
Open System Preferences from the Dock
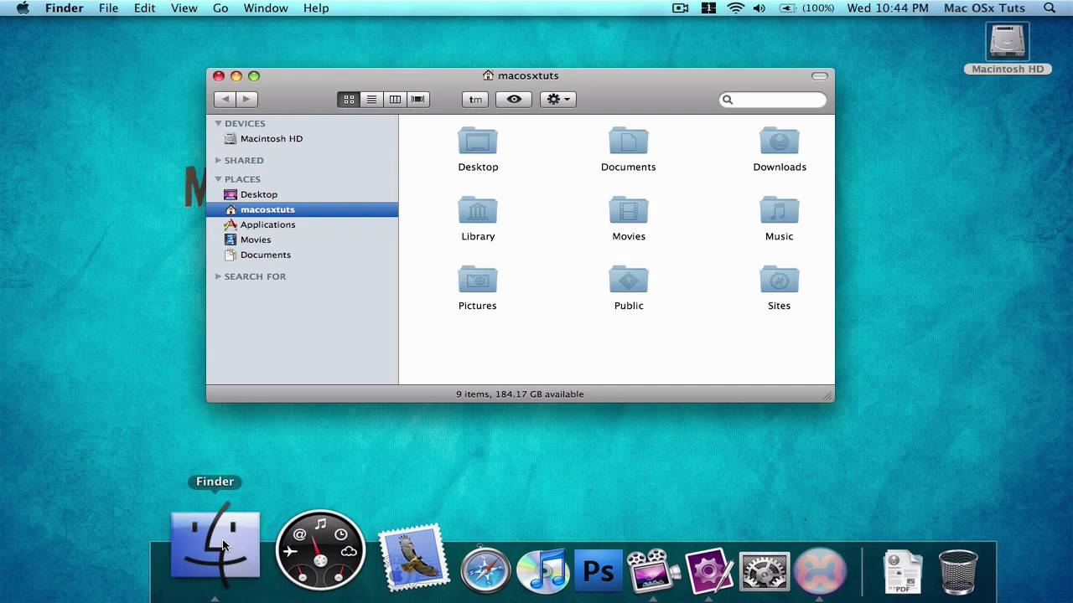pyautogui.click(x=765, y=572)
